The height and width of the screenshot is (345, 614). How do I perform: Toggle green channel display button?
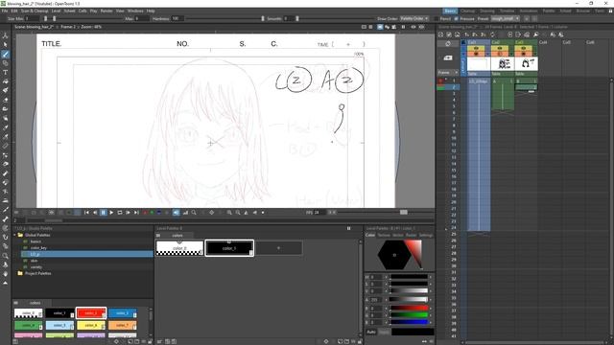click(152, 213)
